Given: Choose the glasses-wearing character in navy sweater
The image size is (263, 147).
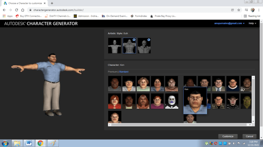Looking at the screenshot, I should click(x=233, y=84).
